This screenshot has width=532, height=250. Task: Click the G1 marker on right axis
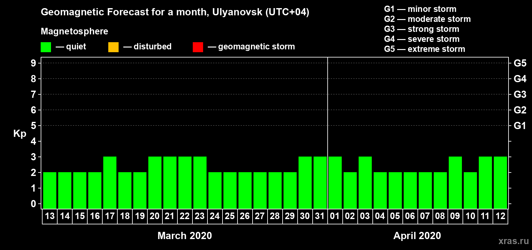[x=520, y=126]
